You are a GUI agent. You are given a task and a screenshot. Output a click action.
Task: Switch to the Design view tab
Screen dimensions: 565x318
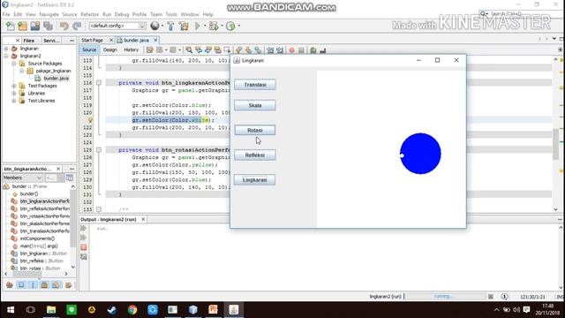click(109, 49)
